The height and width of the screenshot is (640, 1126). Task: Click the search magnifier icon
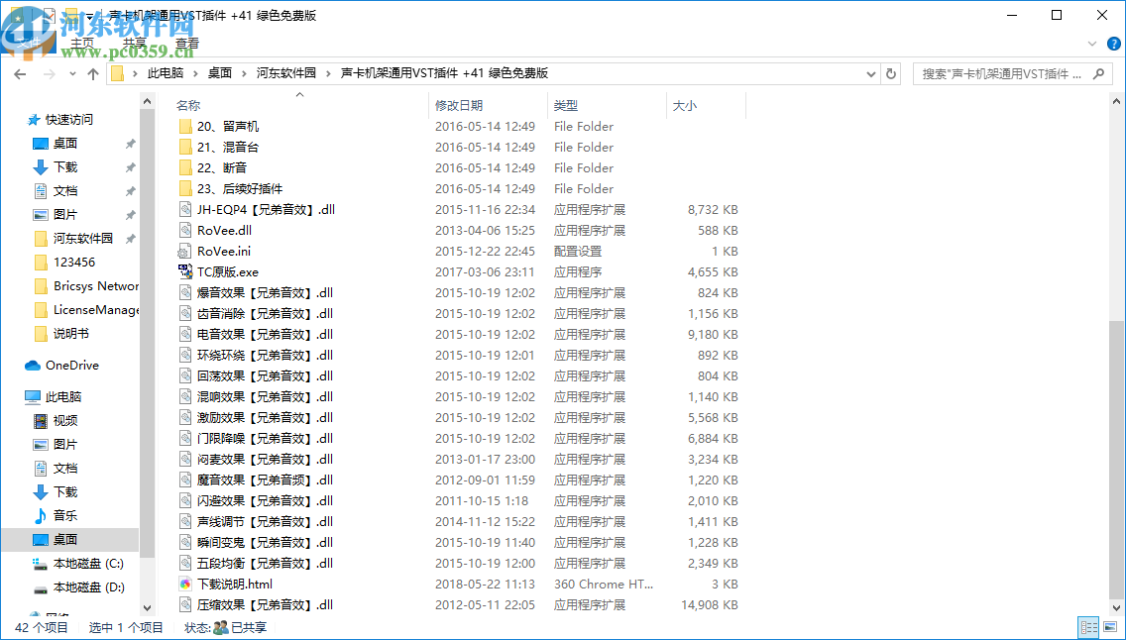click(x=1098, y=73)
